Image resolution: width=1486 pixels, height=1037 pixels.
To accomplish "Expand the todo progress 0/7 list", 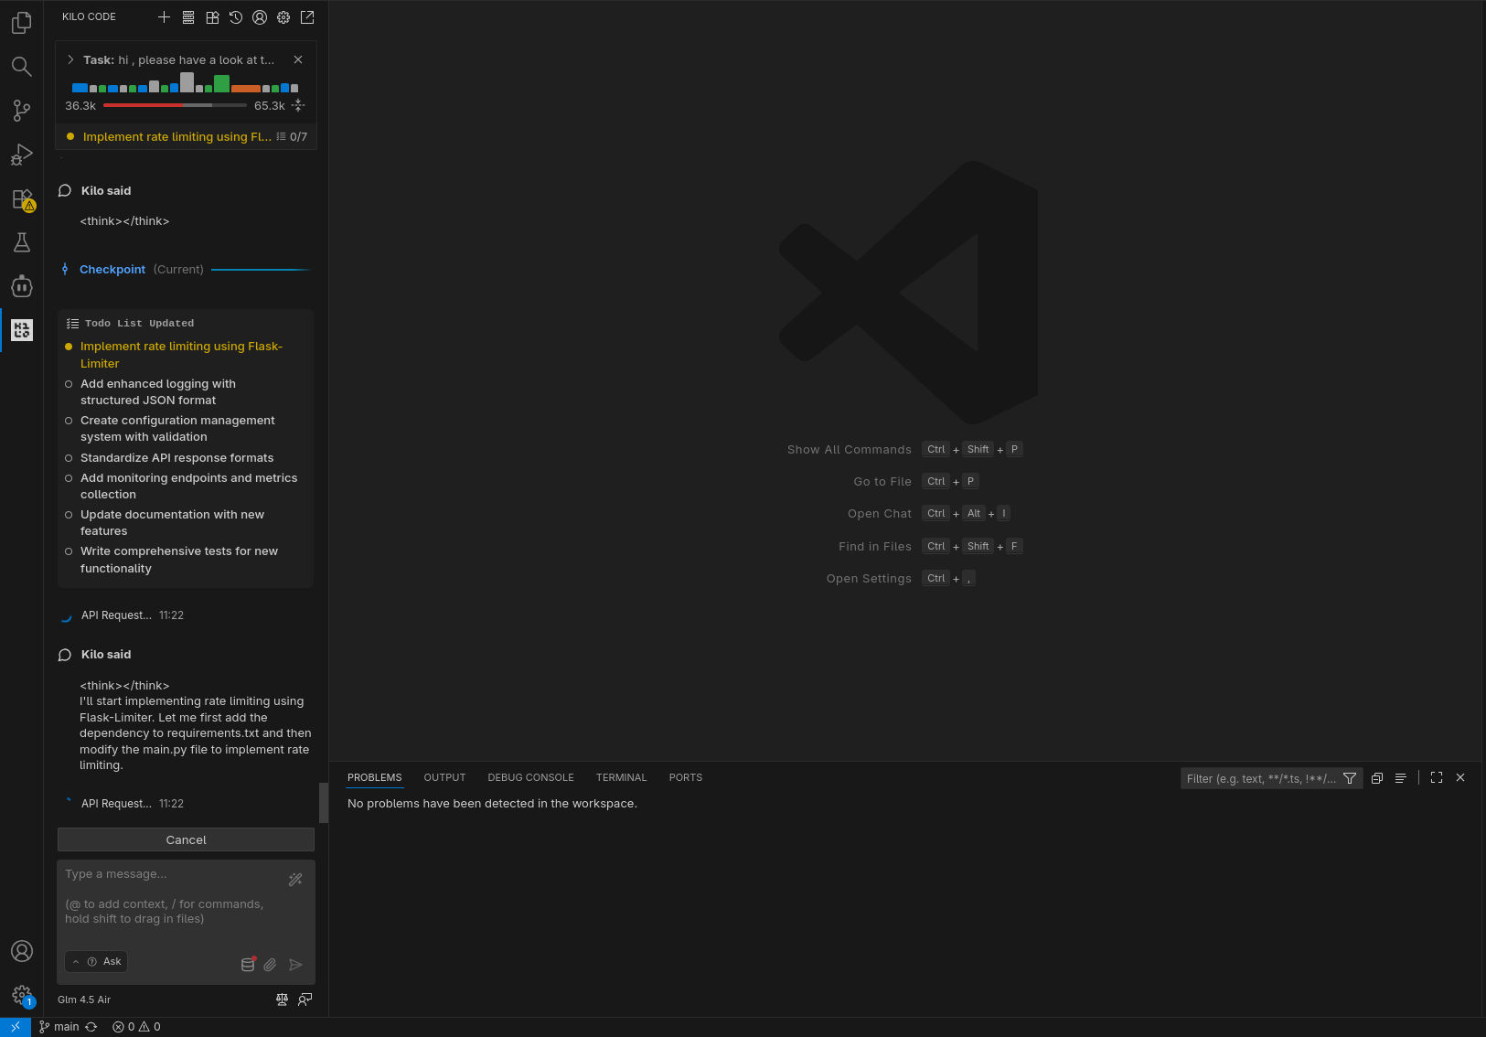I will coord(292,137).
